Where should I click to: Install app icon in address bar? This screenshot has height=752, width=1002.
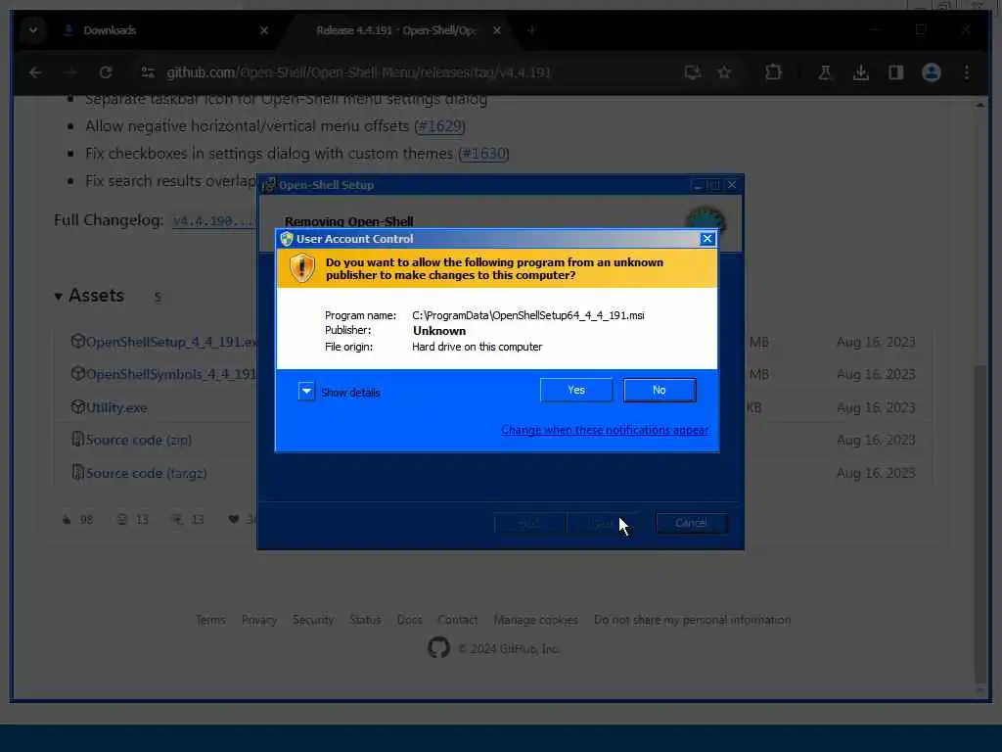click(x=693, y=72)
